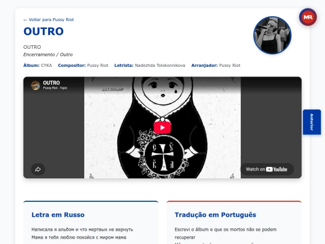Viewport: 325px width, 244px height.
Task: Click 'Watch on YouTube' button
Action: (x=267, y=169)
